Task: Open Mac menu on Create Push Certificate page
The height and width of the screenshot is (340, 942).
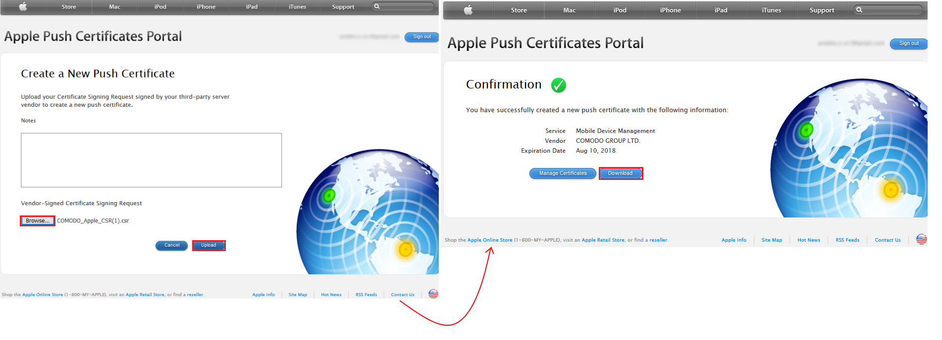Action: pos(114,7)
